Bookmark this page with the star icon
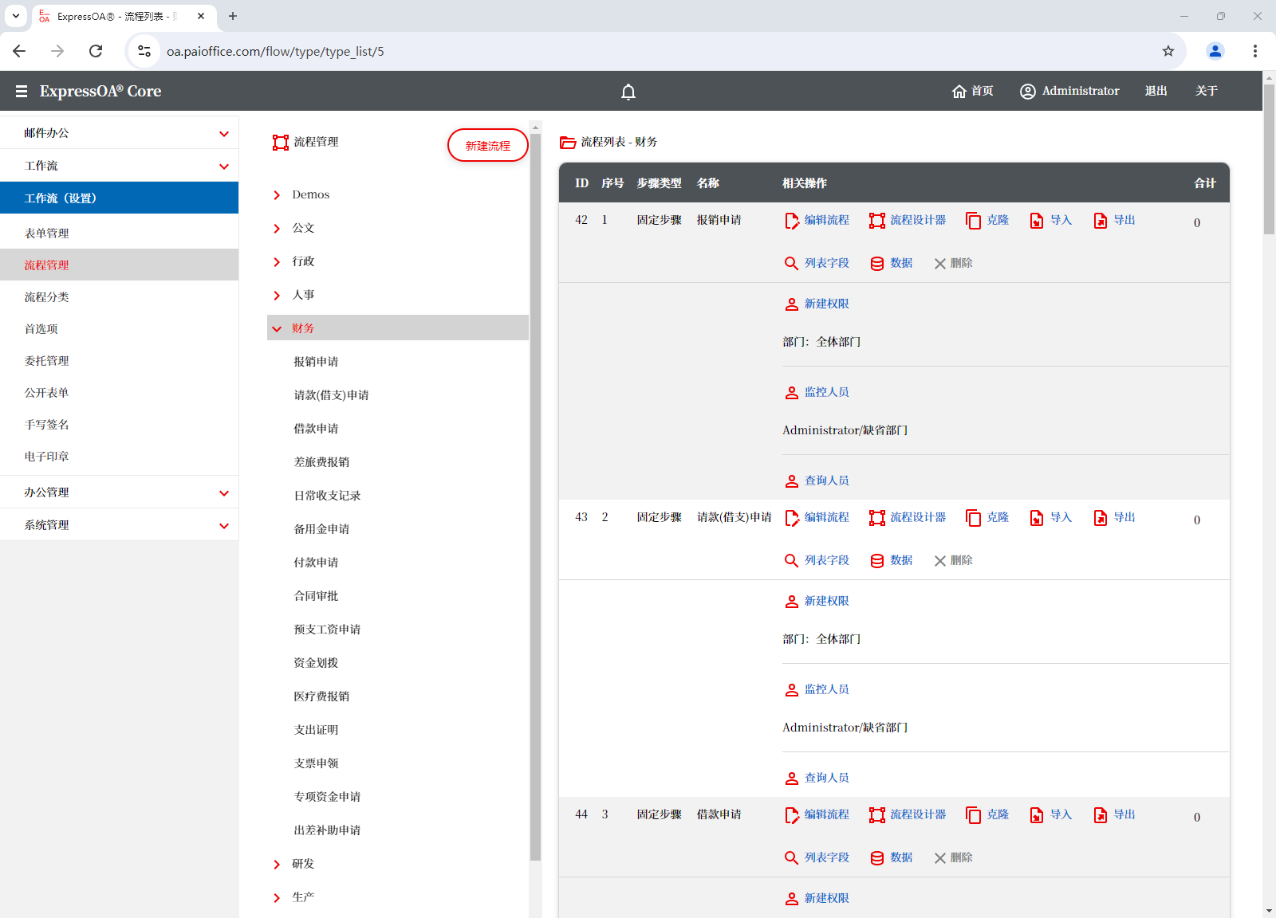 (1168, 51)
